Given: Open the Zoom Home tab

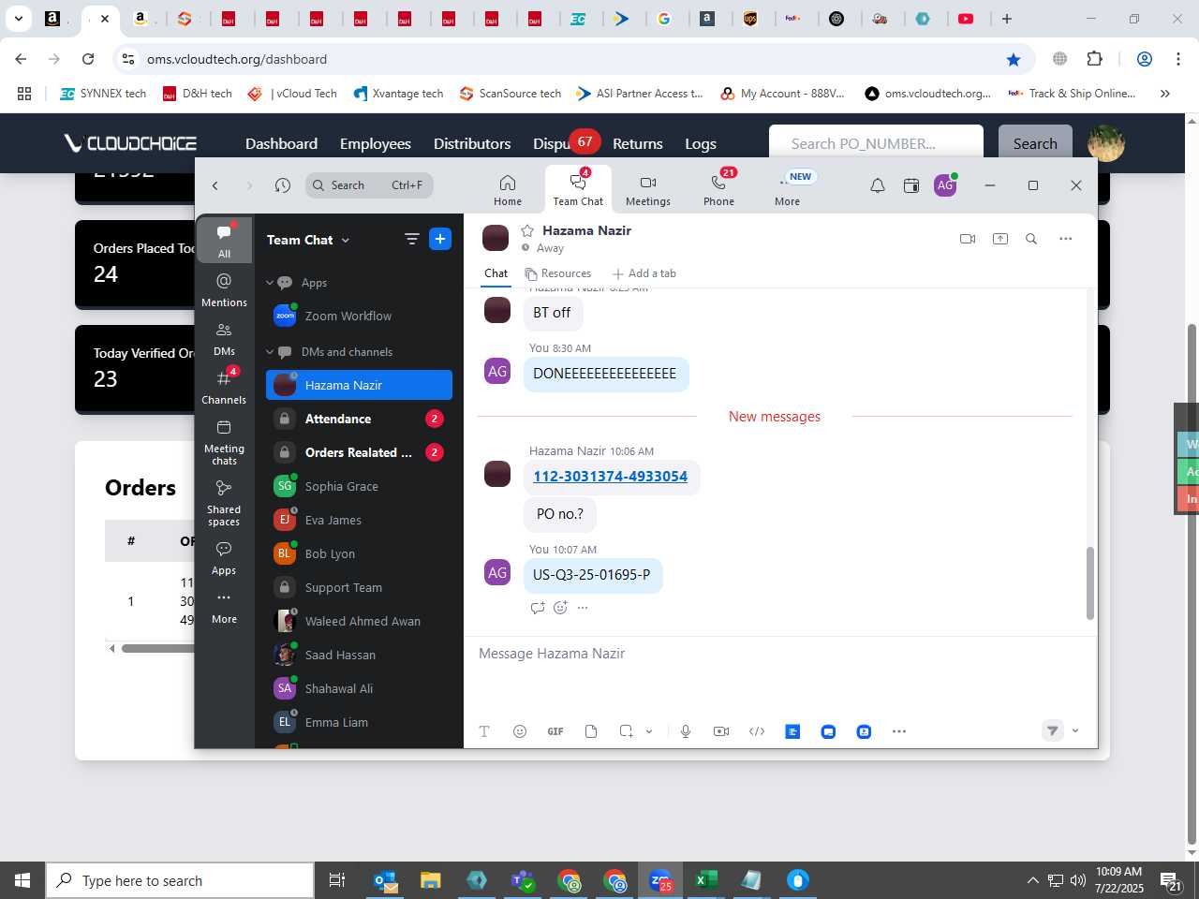Looking at the screenshot, I should (x=507, y=189).
